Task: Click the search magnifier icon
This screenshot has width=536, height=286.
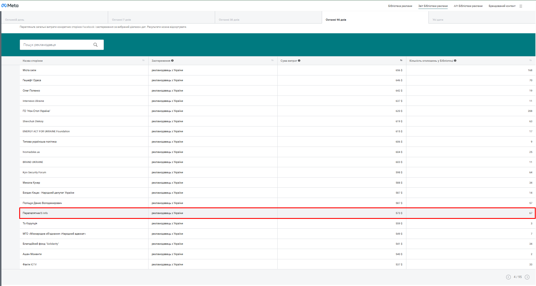Action: tap(95, 45)
